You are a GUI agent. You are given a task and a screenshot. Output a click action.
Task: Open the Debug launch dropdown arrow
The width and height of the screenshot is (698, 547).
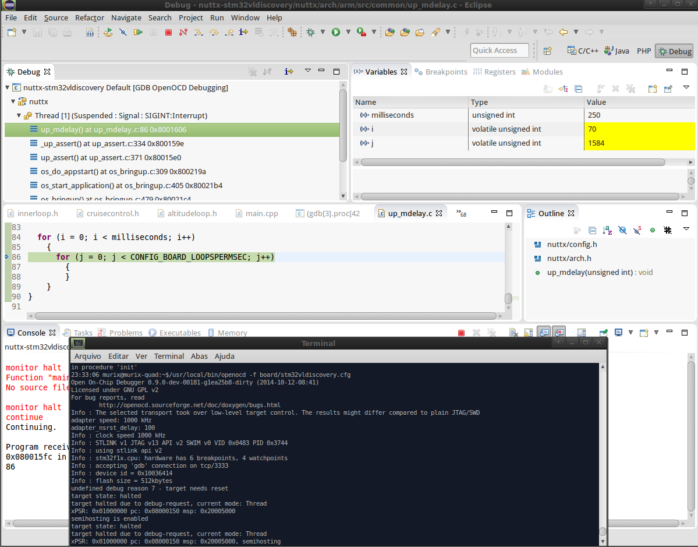pyautogui.click(x=323, y=32)
